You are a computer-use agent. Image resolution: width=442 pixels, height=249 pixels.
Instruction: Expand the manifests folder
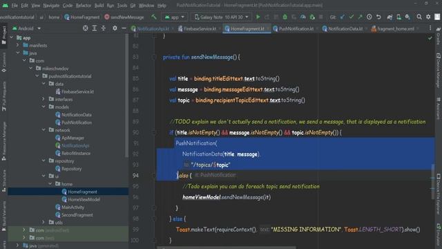18,45
